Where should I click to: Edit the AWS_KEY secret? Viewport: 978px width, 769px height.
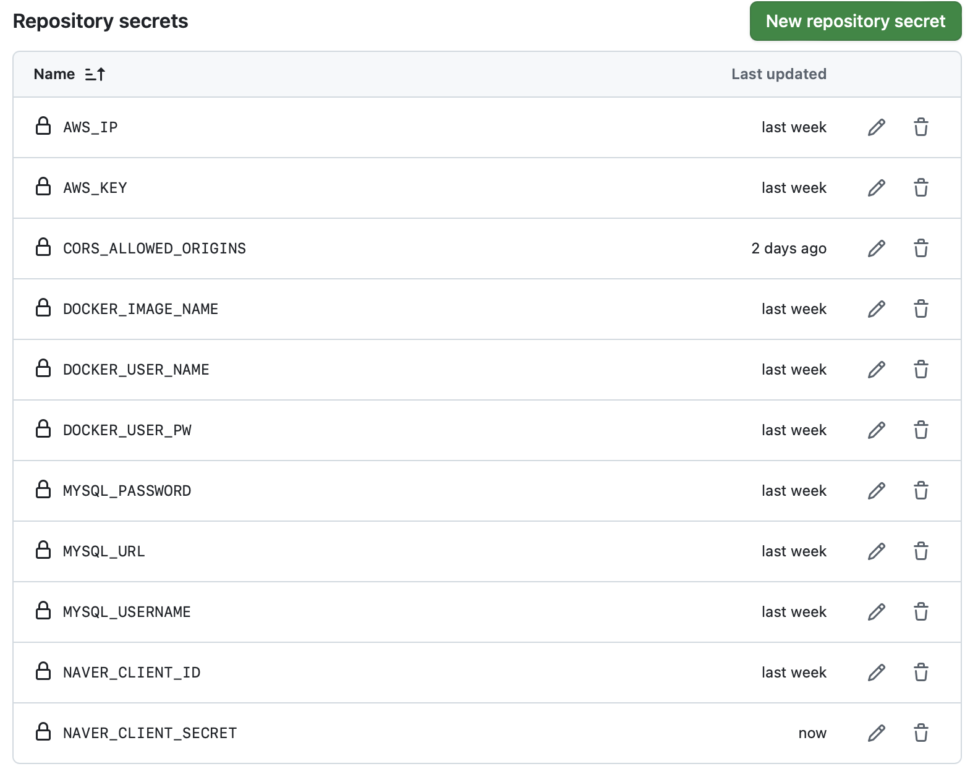coord(877,188)
